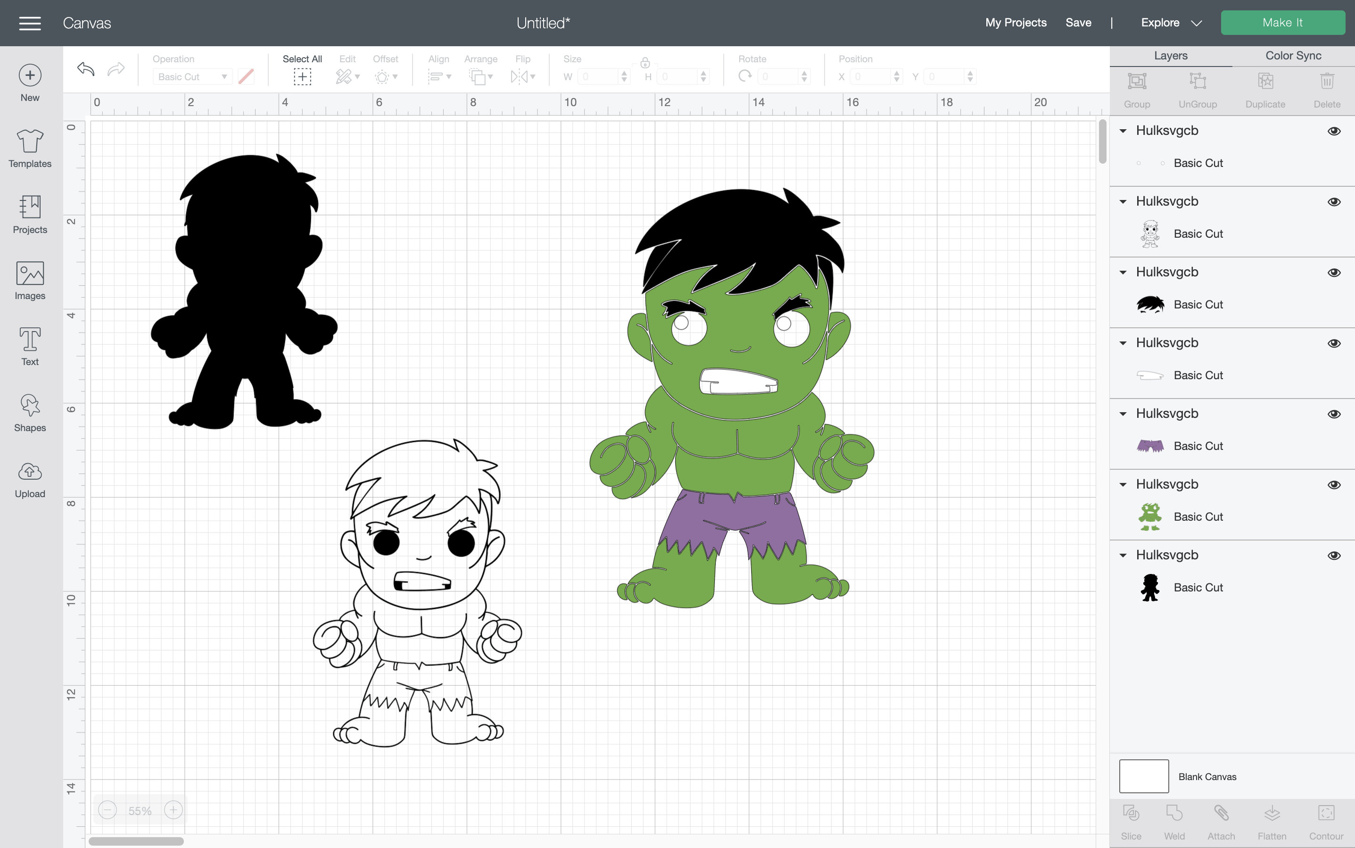Screen dimensions: 1355x848
Task: Click the Contour tool
Action: click(x=1326, y=822)
